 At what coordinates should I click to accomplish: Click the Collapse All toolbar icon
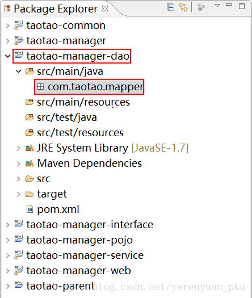[170, 7]
